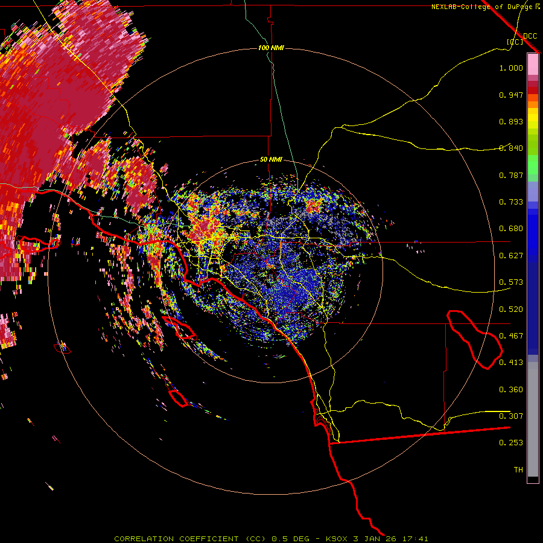Select the 0.893 value on the scale
The image size is (543, 543).
pyautogui.click(x=511, y=121)
